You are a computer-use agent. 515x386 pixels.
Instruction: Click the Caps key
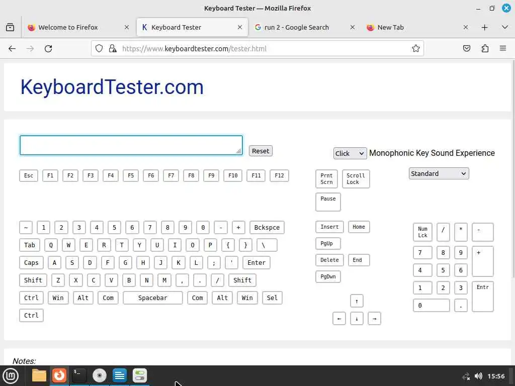pos(31,262)
